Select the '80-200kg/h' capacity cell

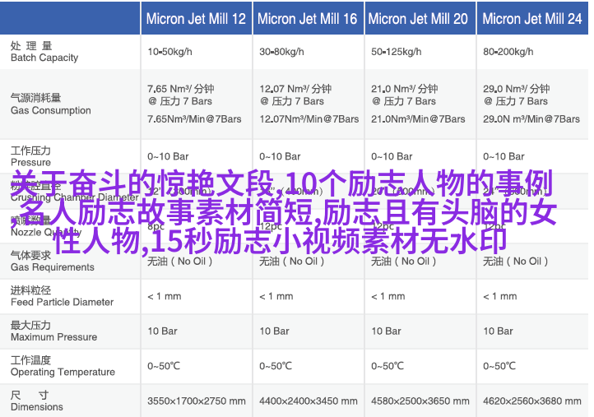508,52
